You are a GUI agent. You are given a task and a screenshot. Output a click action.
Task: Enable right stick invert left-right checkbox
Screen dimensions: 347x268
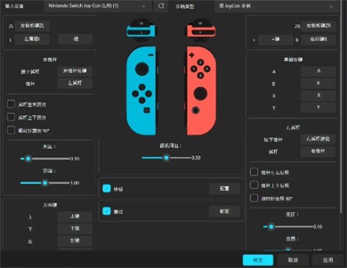(254, 172)
